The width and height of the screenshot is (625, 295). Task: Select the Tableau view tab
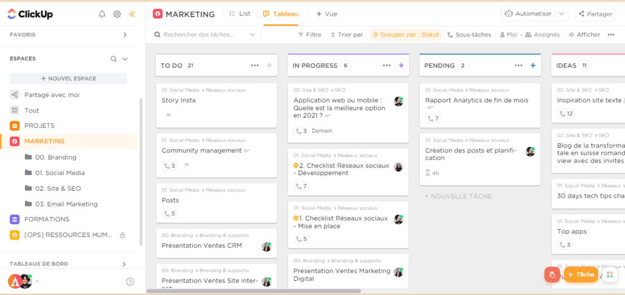(281, 13)
